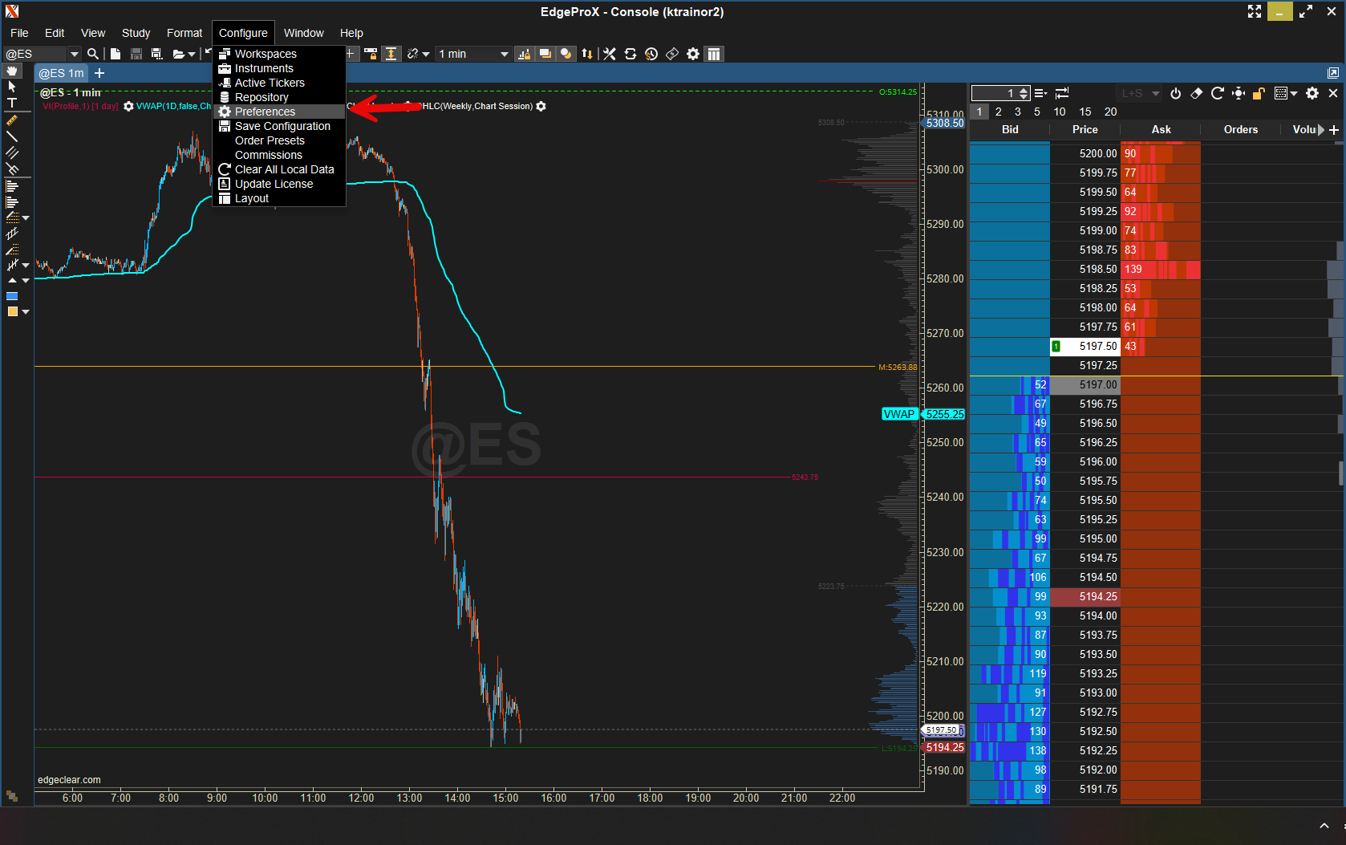Click the search magnifier icon beside symbol
This screenshot has height=845, width=1346.
click(93, 54)
